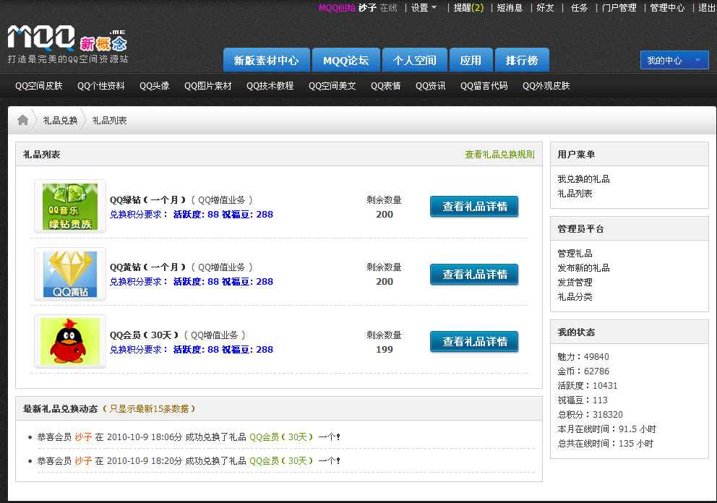The width and height of the screenshot is (717, 503).
Task: Open 短消息 in the top bar
Action: click(510, 8)
